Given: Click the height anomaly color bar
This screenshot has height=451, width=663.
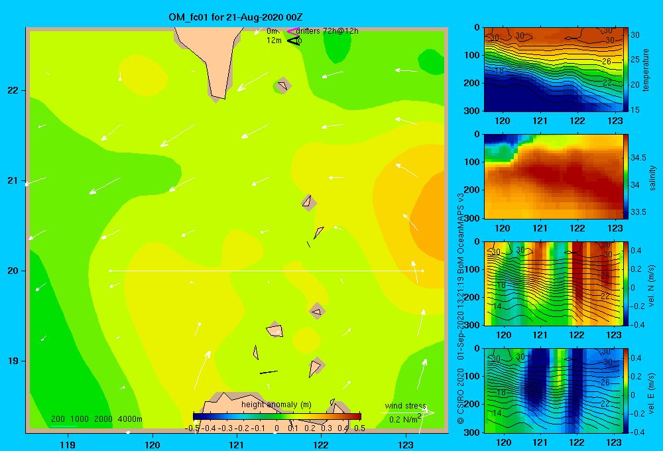Looking at the screenshot, I should (x=277, y=417).
